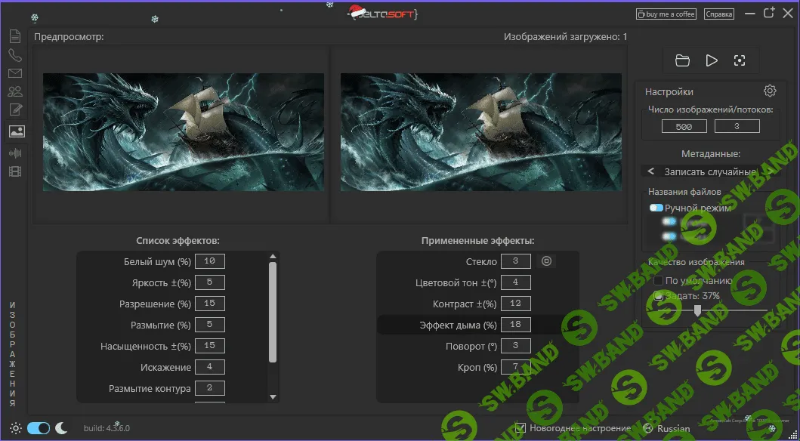Toggle the light/dark theme switch
Viewport: 800px width, 441px height.
(39, 428)
